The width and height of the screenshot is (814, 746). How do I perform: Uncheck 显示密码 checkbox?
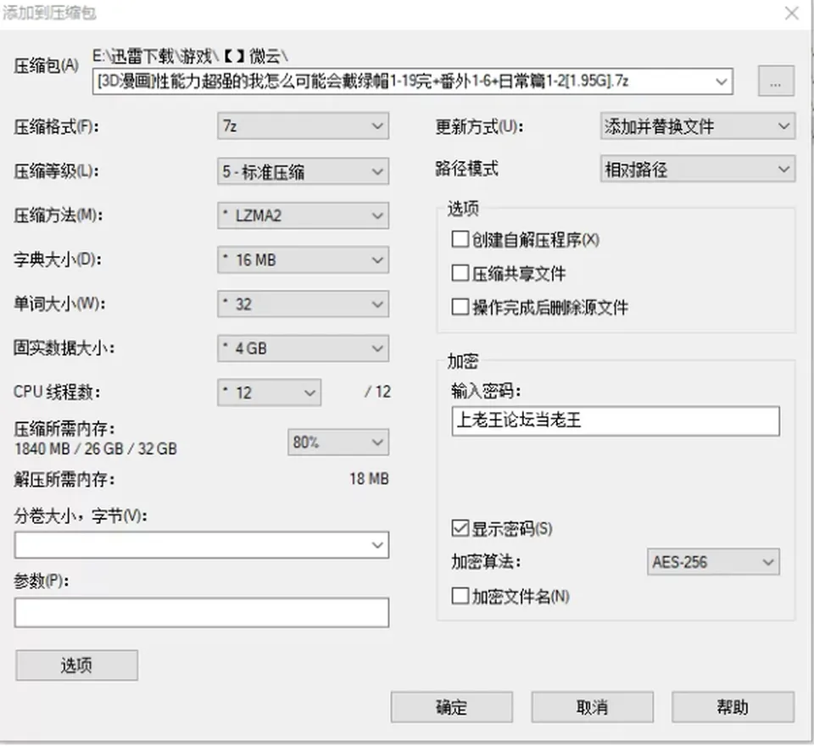460,528
